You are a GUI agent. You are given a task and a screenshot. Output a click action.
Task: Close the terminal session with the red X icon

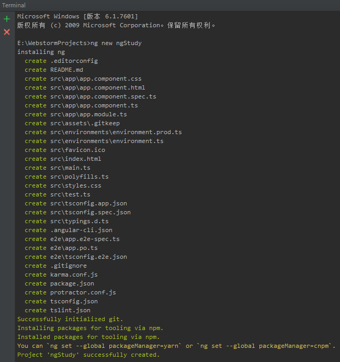7,32
